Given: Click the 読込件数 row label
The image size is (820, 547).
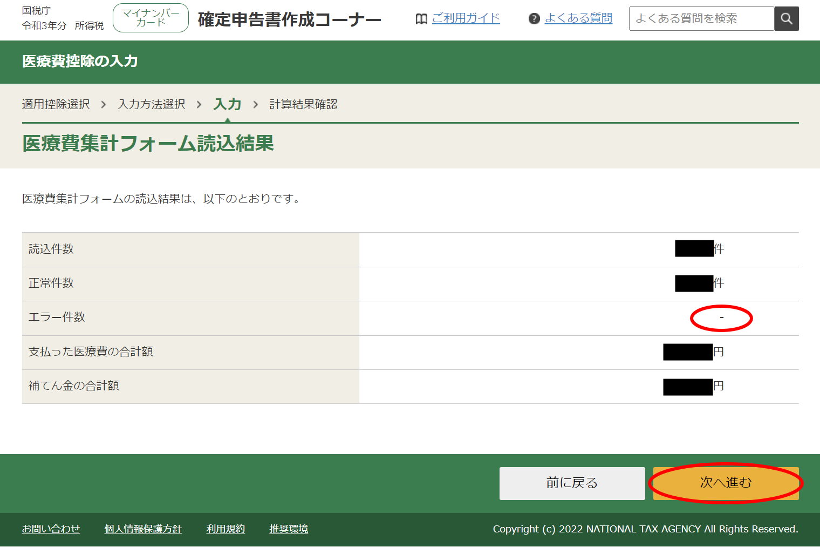Looking at the screenshot, I should coord(51,249).
